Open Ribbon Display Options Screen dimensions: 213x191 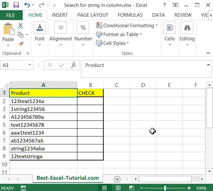tap(175, 5)
